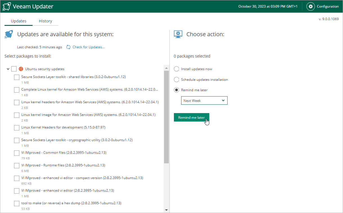This screenshot has width=343, height=213.
Task: Click the Veeam Updater logo icon
Action: 7,6
